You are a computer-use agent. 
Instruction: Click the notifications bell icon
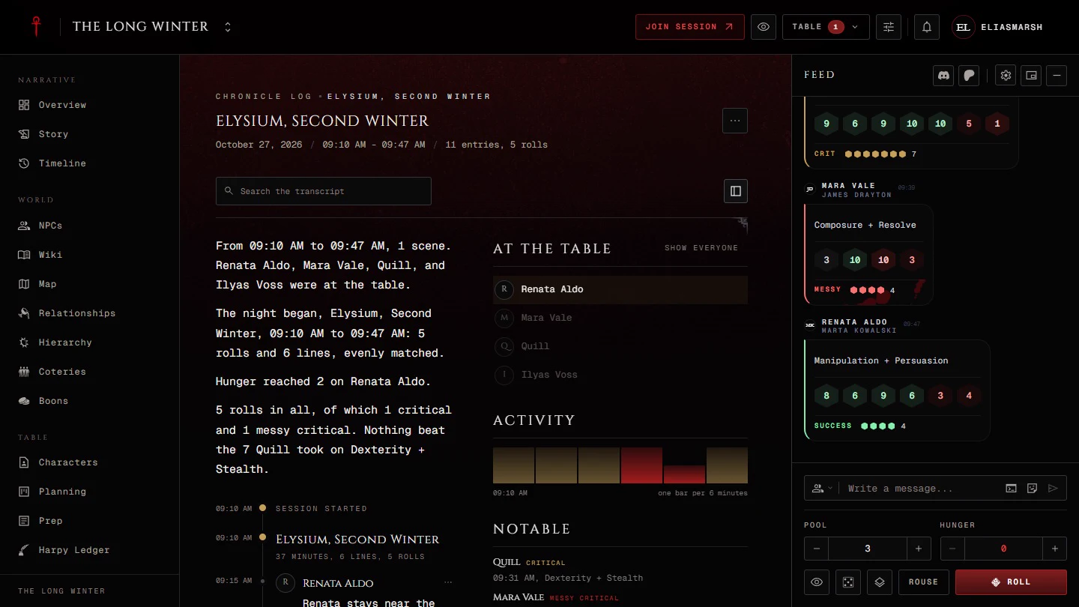point(927,27)
